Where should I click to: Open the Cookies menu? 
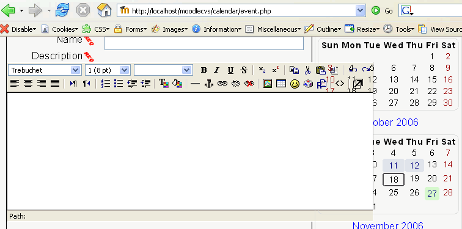[x=60, y=29]
